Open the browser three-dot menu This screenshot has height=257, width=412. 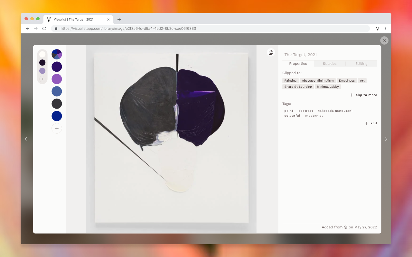pos(386,29)
